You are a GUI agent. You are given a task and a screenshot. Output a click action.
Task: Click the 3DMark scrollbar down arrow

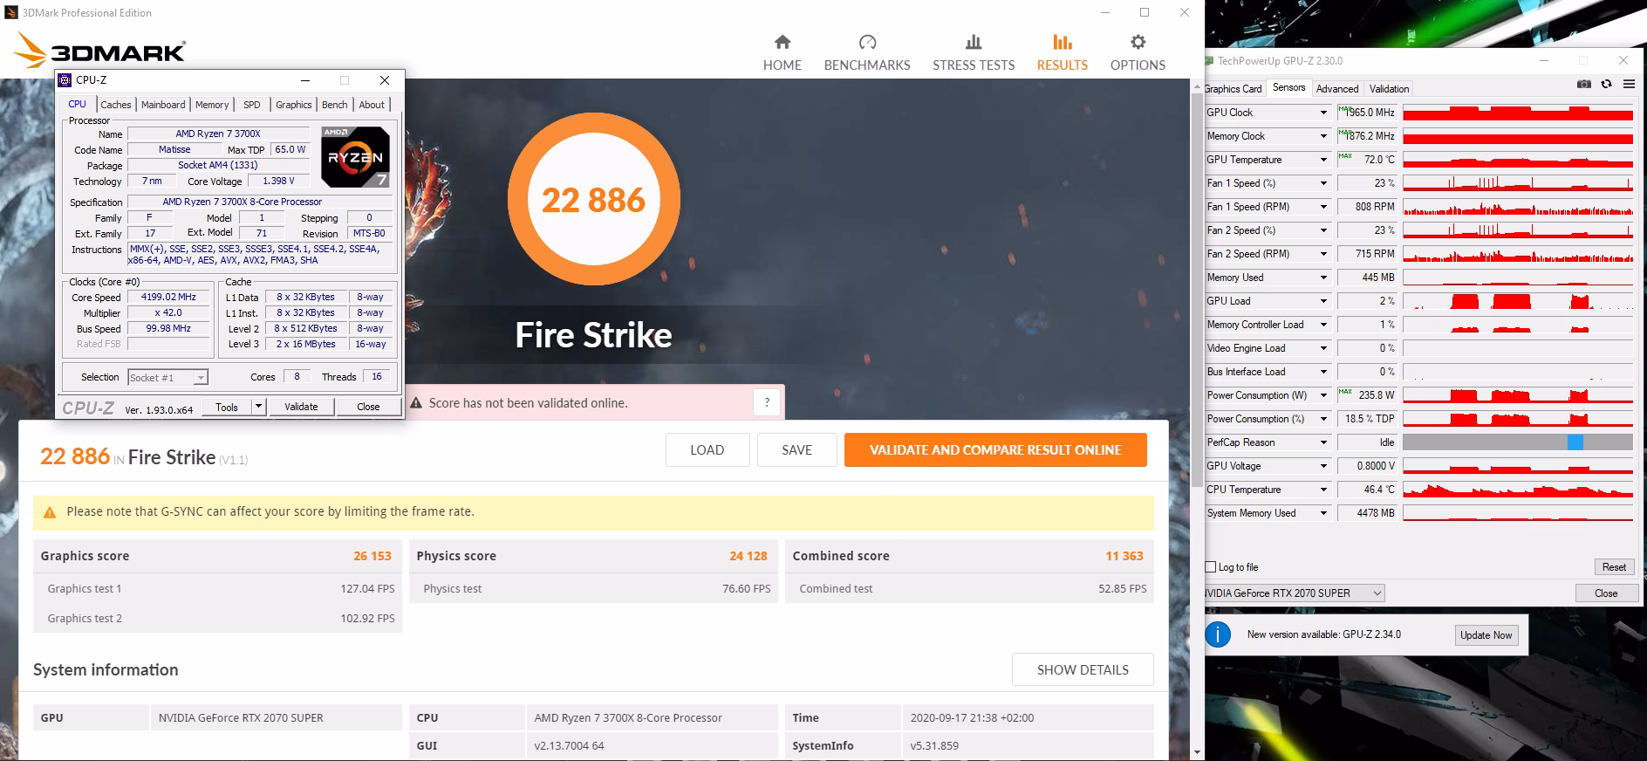(1197, 752)
